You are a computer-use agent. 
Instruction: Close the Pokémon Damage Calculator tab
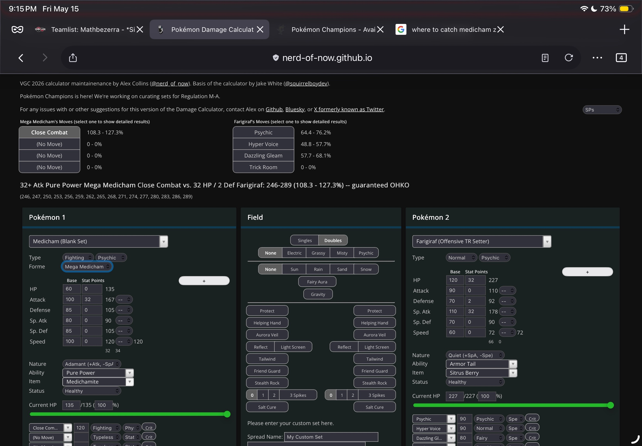[260, 29]
